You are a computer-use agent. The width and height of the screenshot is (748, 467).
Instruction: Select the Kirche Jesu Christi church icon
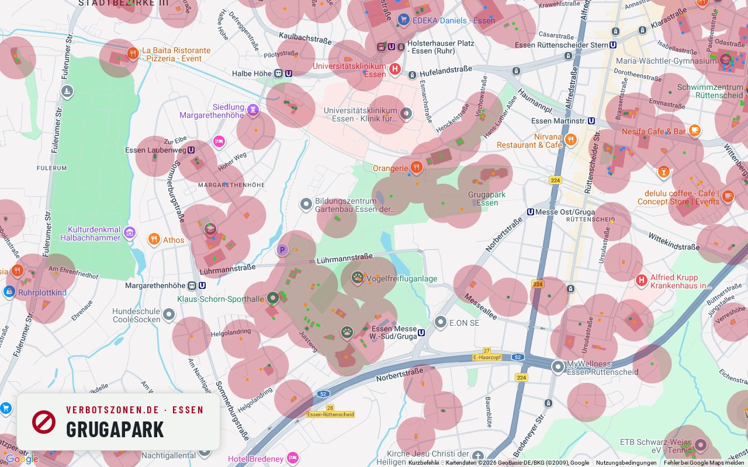pyautogui.click(x=478, y=456)
